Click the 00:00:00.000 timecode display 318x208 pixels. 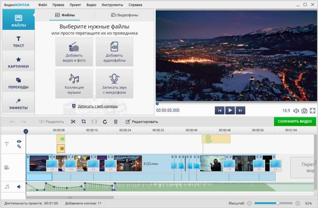pyautogui.click(x=168, y=111)
